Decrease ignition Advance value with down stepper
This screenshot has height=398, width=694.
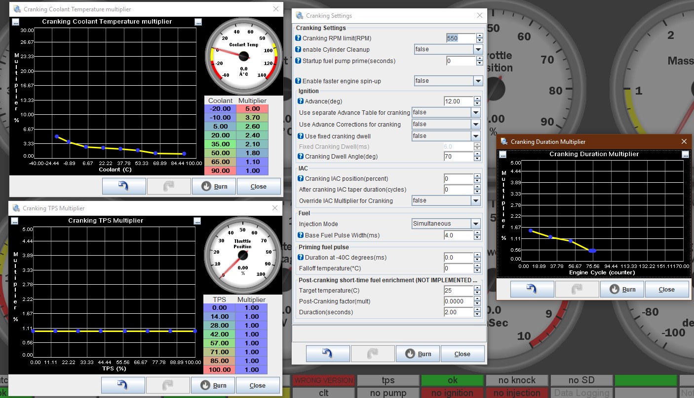477,103
